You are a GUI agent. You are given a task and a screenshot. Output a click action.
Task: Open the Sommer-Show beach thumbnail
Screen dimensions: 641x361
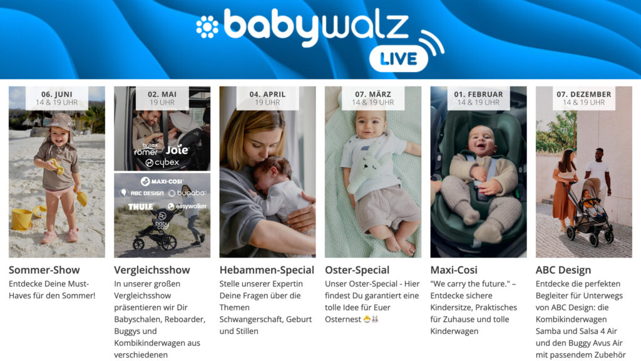point(57,172)
